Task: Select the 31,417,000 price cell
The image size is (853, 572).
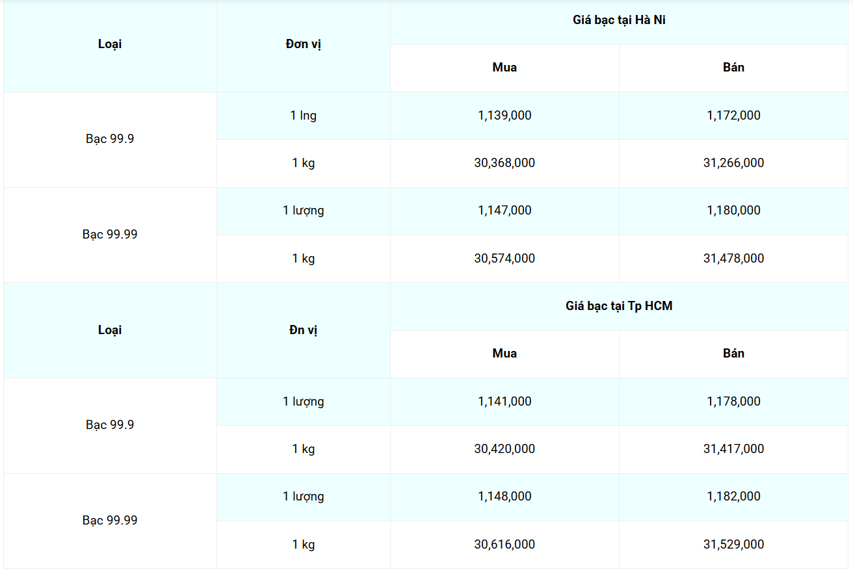Action: click(x=733, y=449)
